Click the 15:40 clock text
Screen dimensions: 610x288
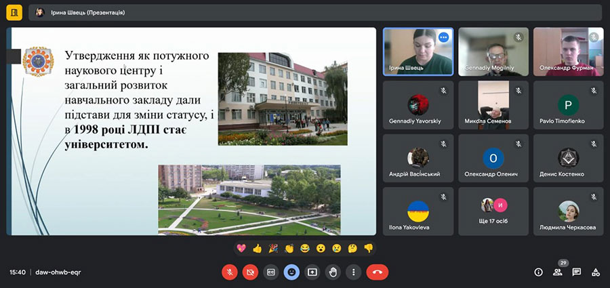(18, 272)
